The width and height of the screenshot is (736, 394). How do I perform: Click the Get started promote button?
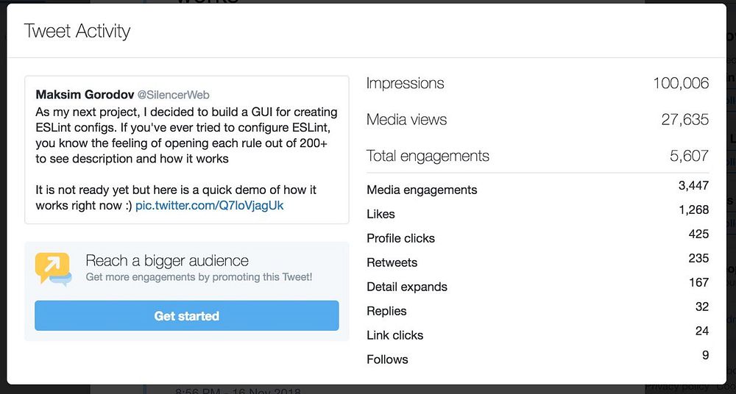click(x=186, y=315)
